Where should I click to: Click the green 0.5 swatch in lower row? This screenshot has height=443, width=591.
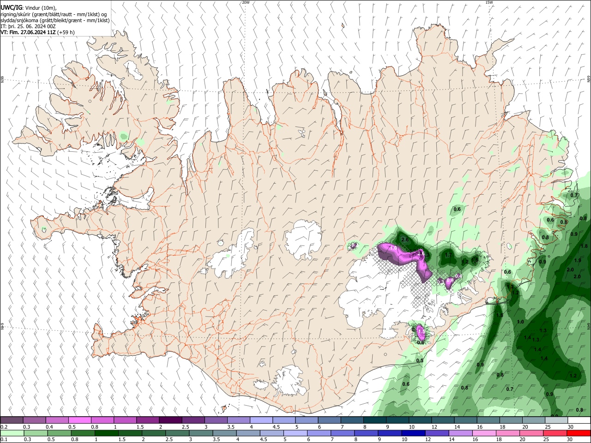pos(59,433)
